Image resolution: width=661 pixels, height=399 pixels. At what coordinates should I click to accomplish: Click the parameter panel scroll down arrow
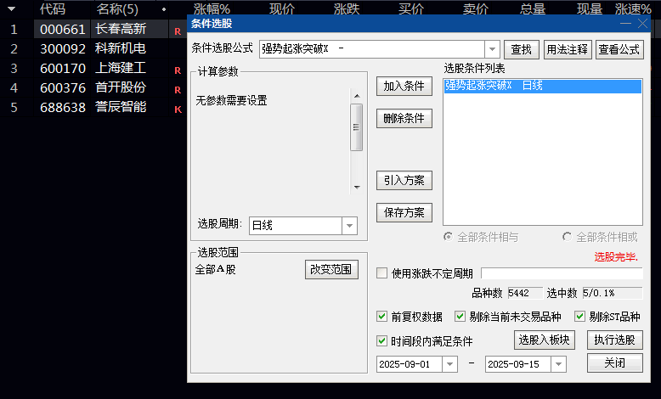point(357,187)
